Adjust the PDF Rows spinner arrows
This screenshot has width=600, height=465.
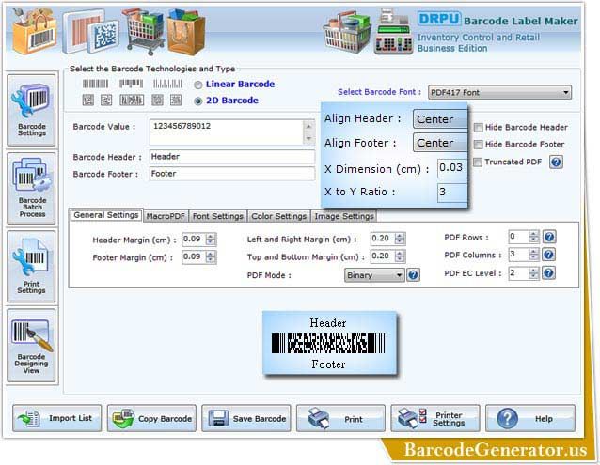[x=534, y=237]
